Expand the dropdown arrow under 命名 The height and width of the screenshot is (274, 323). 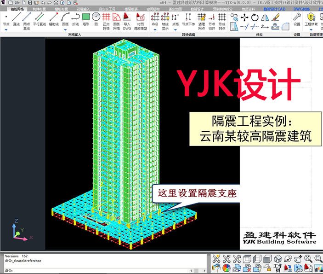155,30
